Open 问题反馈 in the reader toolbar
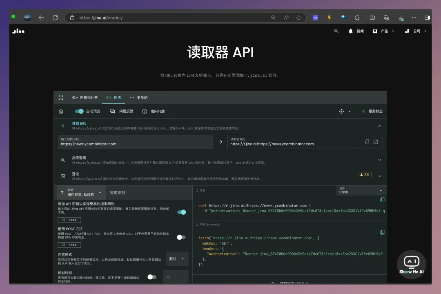This screenshot has width=441, height=294. click(122, 111)
